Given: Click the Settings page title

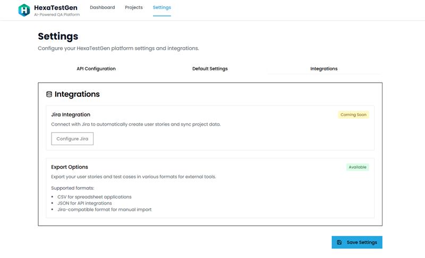Looking at the screenshot, I should point(58,37).
